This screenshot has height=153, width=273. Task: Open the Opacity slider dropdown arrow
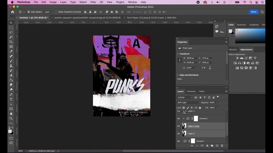click(217, 103)
